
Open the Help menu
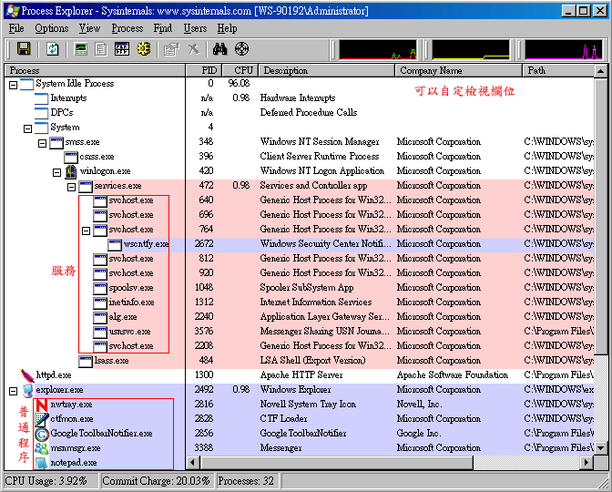point(227,28)
